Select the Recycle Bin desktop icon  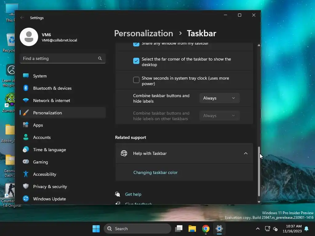pos(9,43)
